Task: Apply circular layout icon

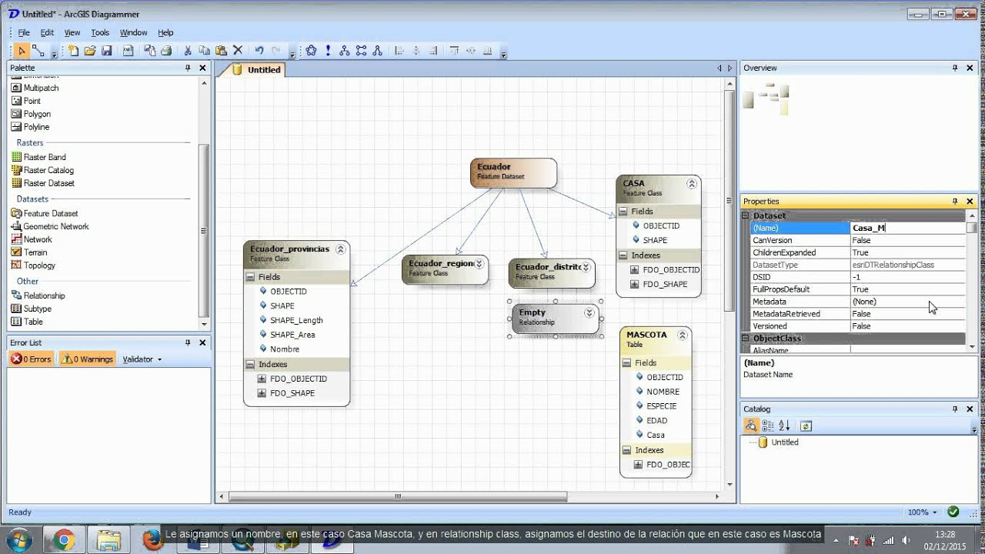Action: point(311,51)
